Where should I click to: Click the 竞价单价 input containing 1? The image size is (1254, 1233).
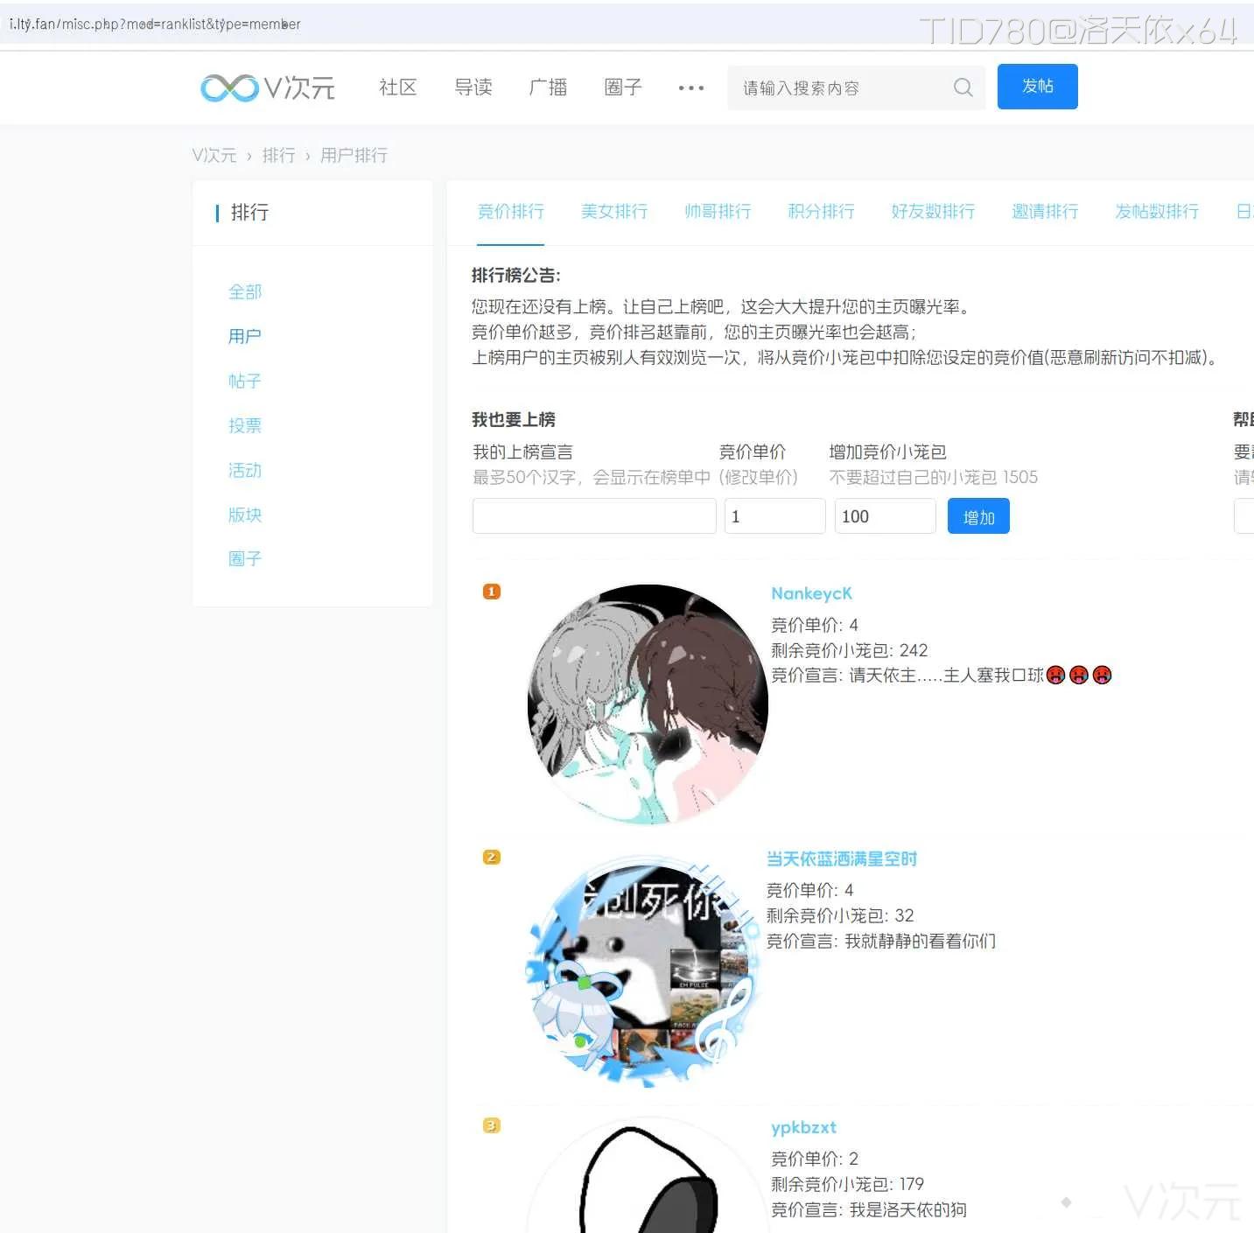pyautogui.click(x=774, y=516)
